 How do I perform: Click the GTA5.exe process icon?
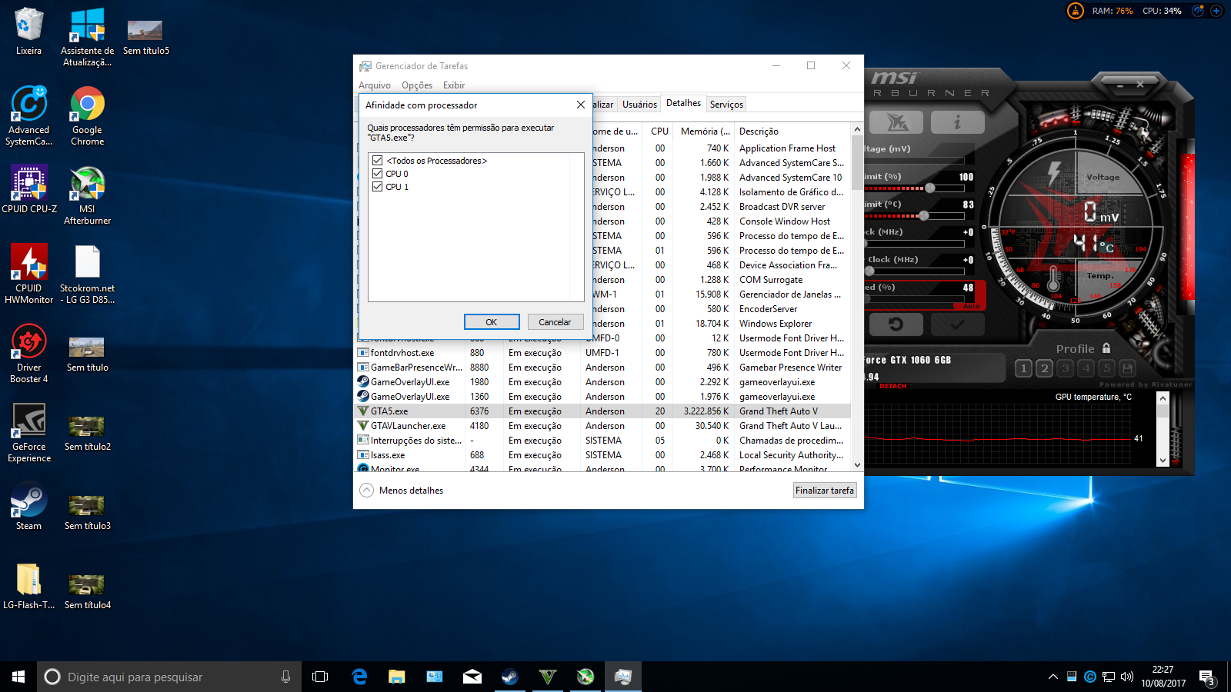point(363,411)
